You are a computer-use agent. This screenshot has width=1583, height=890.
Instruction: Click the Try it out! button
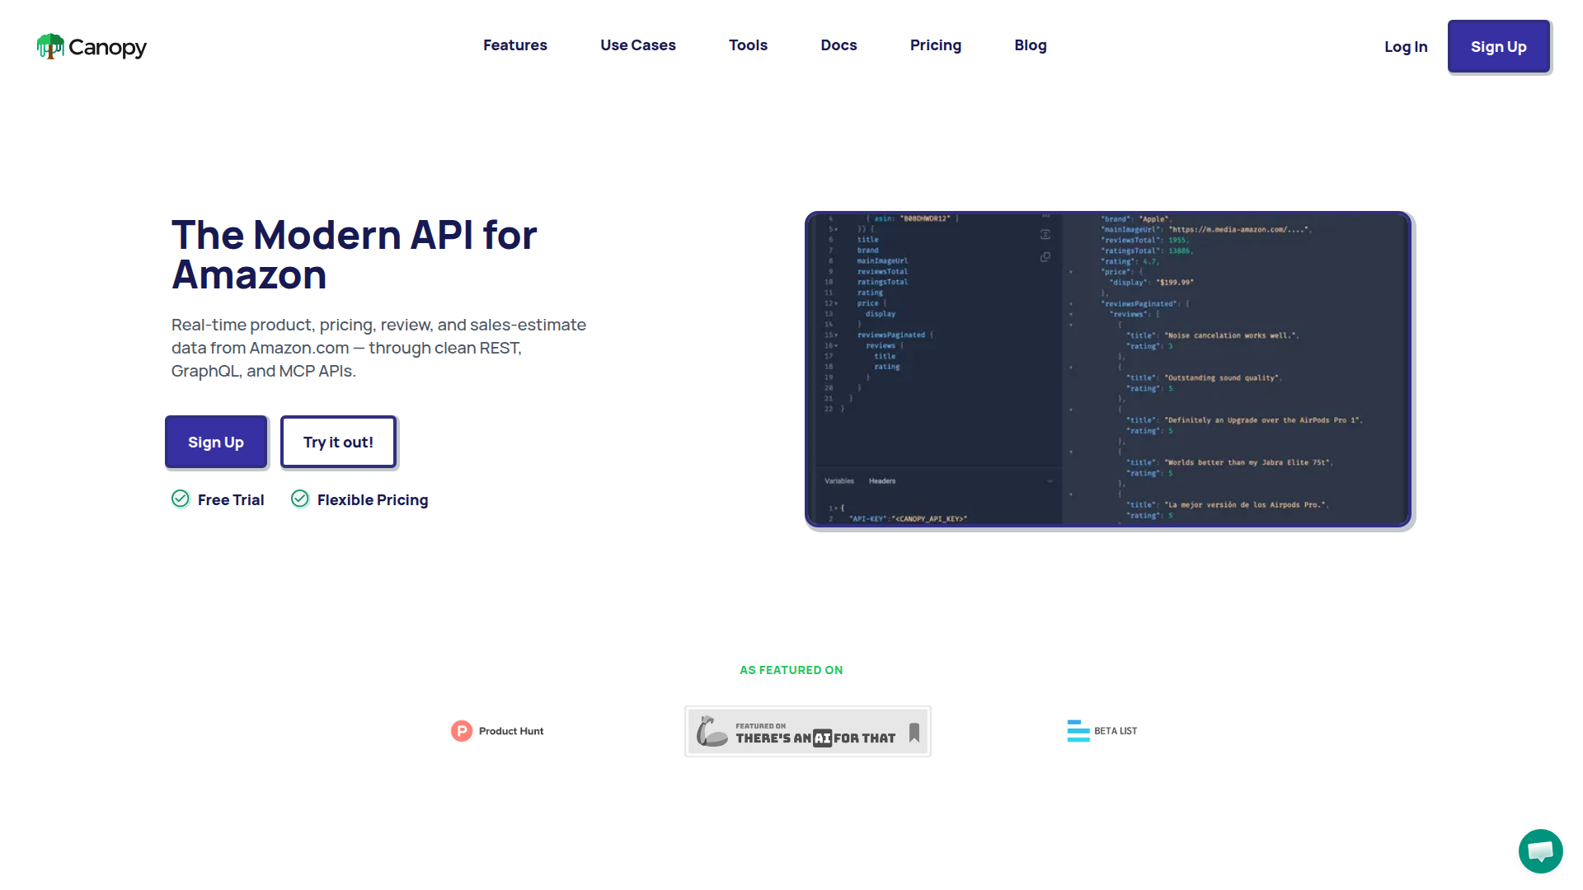(x=338, y=442)
